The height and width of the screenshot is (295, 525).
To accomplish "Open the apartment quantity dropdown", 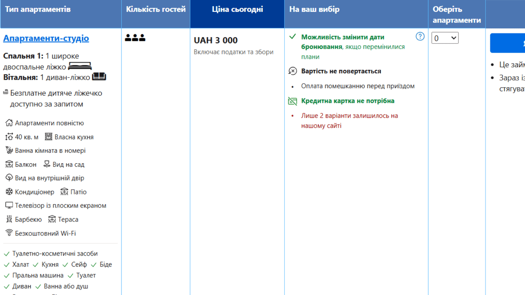I will pos(445,38).
